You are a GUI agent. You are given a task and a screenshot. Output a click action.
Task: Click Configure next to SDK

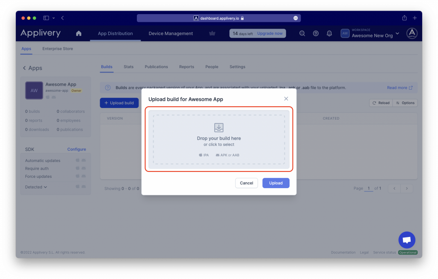(77, 149)
